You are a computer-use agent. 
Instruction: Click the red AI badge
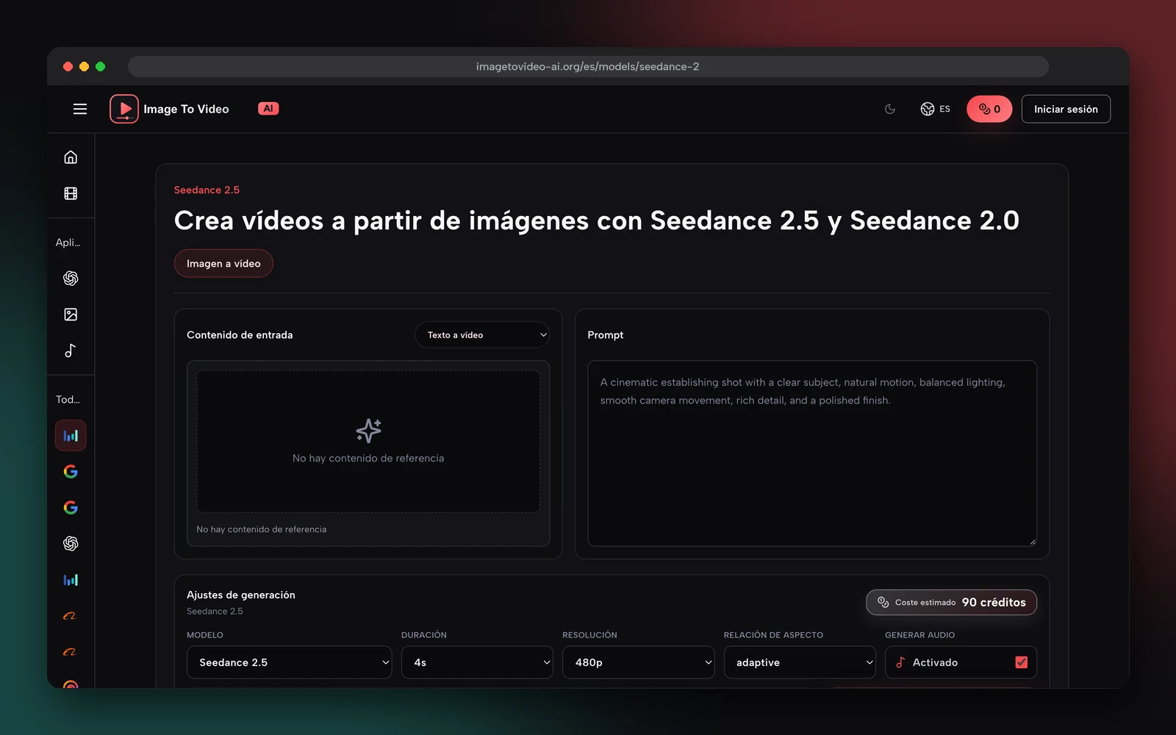pyautogui.click(x=268, y=108)
